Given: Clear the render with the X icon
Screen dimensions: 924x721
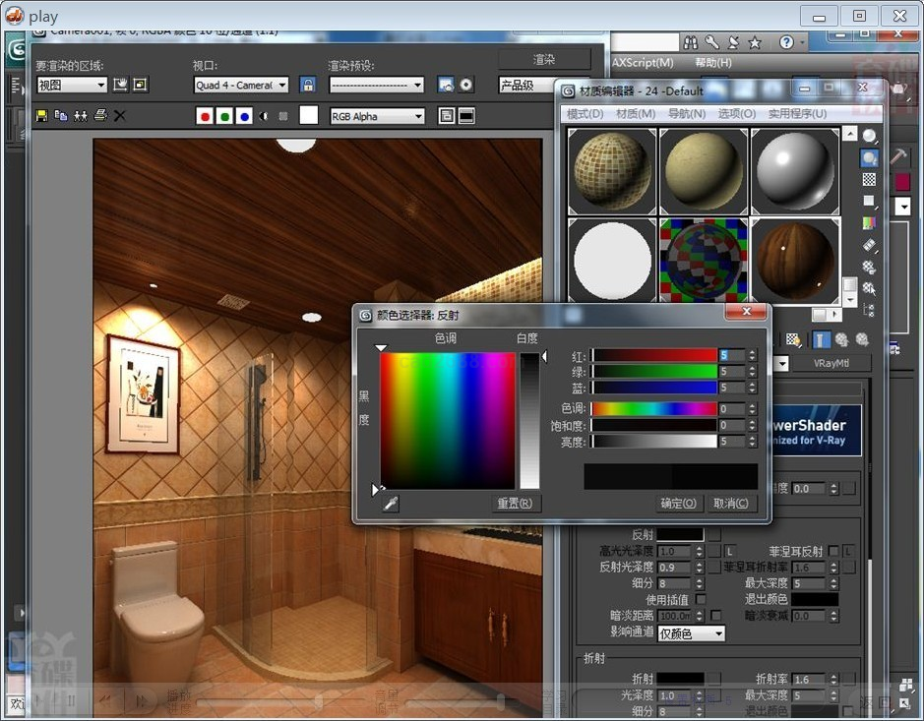Looking at the screenshot, I should [x=119, y=116].
